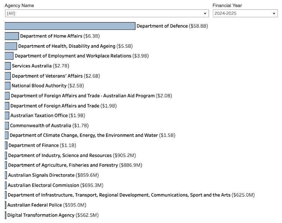Select the Australian Federal Police bar
Image resolution: width=282 pixels, height=223 pixels.
(x=5, y=205)
